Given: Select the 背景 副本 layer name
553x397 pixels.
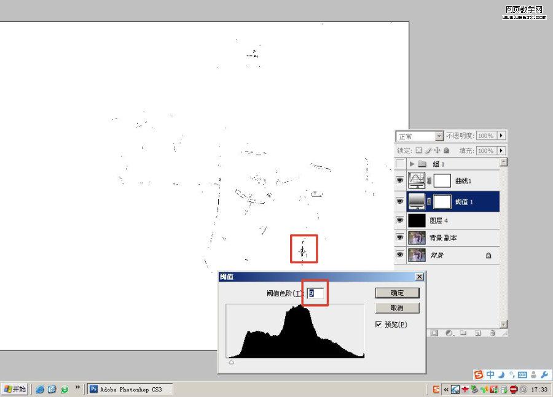Looking at the screenshot, I should [x=443, y=238].
